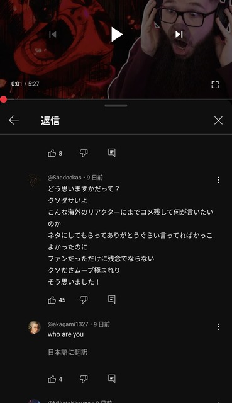The width and height of the screenshot is (232, 403).
Task: Reply to the @Shadockas comment
Action: coord(112,299)
